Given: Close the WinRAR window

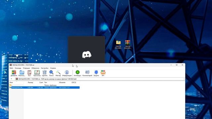Looking at the screenshot, I should click(x=182, y=65).
